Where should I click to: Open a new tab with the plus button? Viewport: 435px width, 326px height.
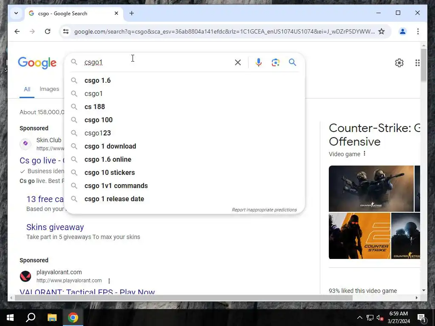(x=132, y=13)
